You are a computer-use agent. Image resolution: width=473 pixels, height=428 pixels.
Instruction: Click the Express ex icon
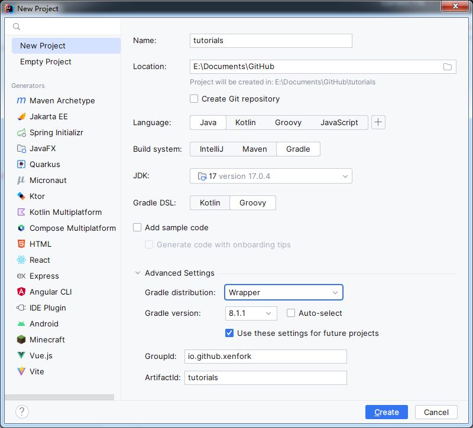point(21,276)
